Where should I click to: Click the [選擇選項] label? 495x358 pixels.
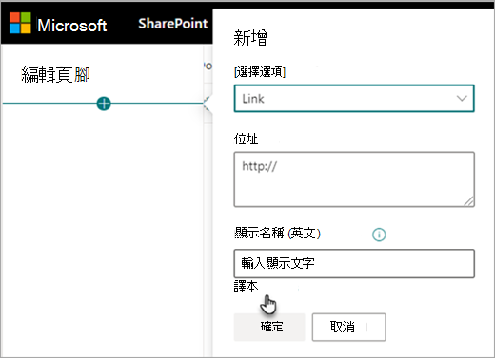[x=260, y=72]
